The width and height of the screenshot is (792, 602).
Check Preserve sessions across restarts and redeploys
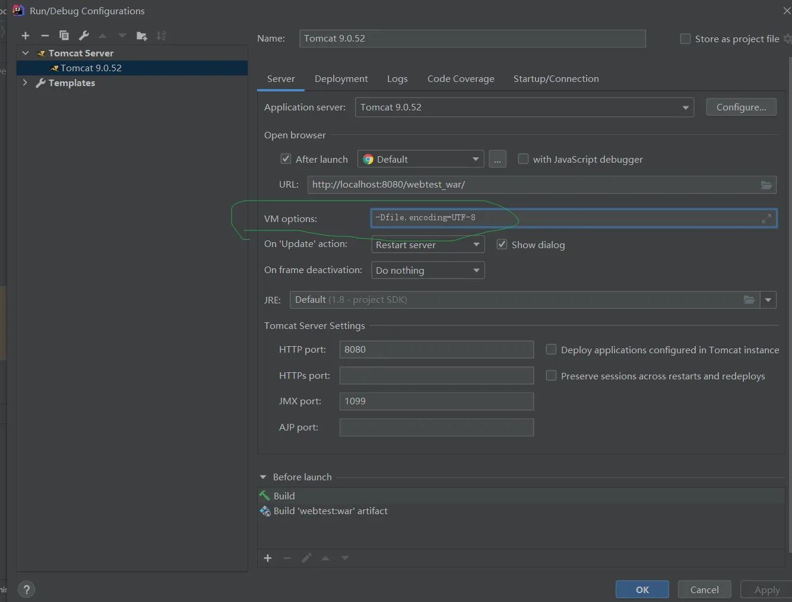pos(551,376)
